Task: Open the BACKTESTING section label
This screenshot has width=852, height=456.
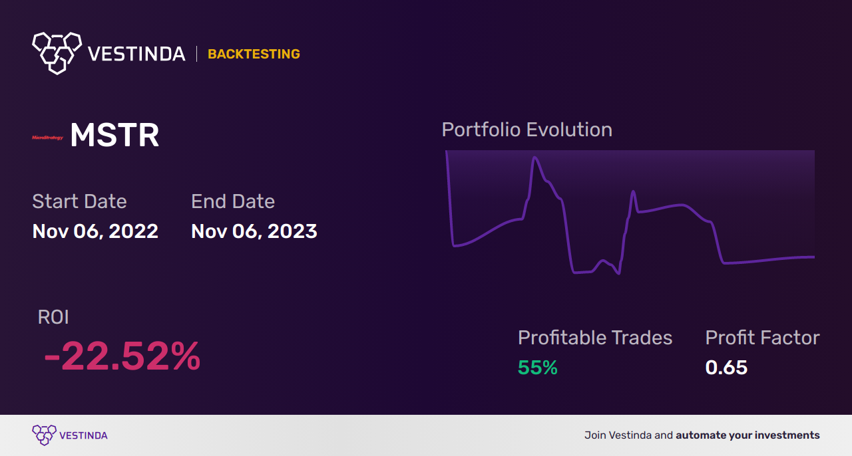Action: [x=254, y=54]
